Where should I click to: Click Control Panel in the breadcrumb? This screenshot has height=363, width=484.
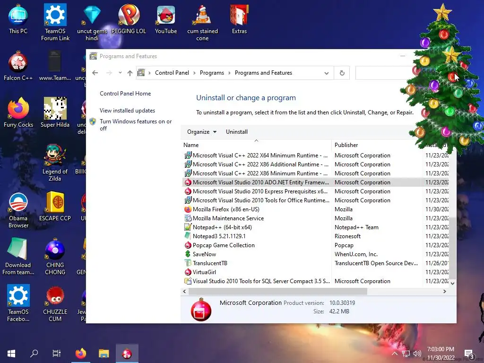(x=172, y=73)
